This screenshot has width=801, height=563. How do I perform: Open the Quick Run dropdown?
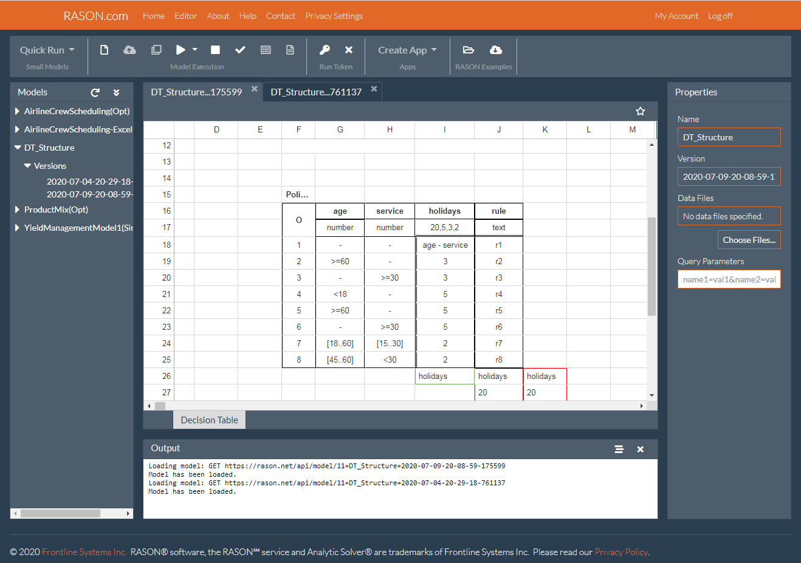[x=47, y=50]
